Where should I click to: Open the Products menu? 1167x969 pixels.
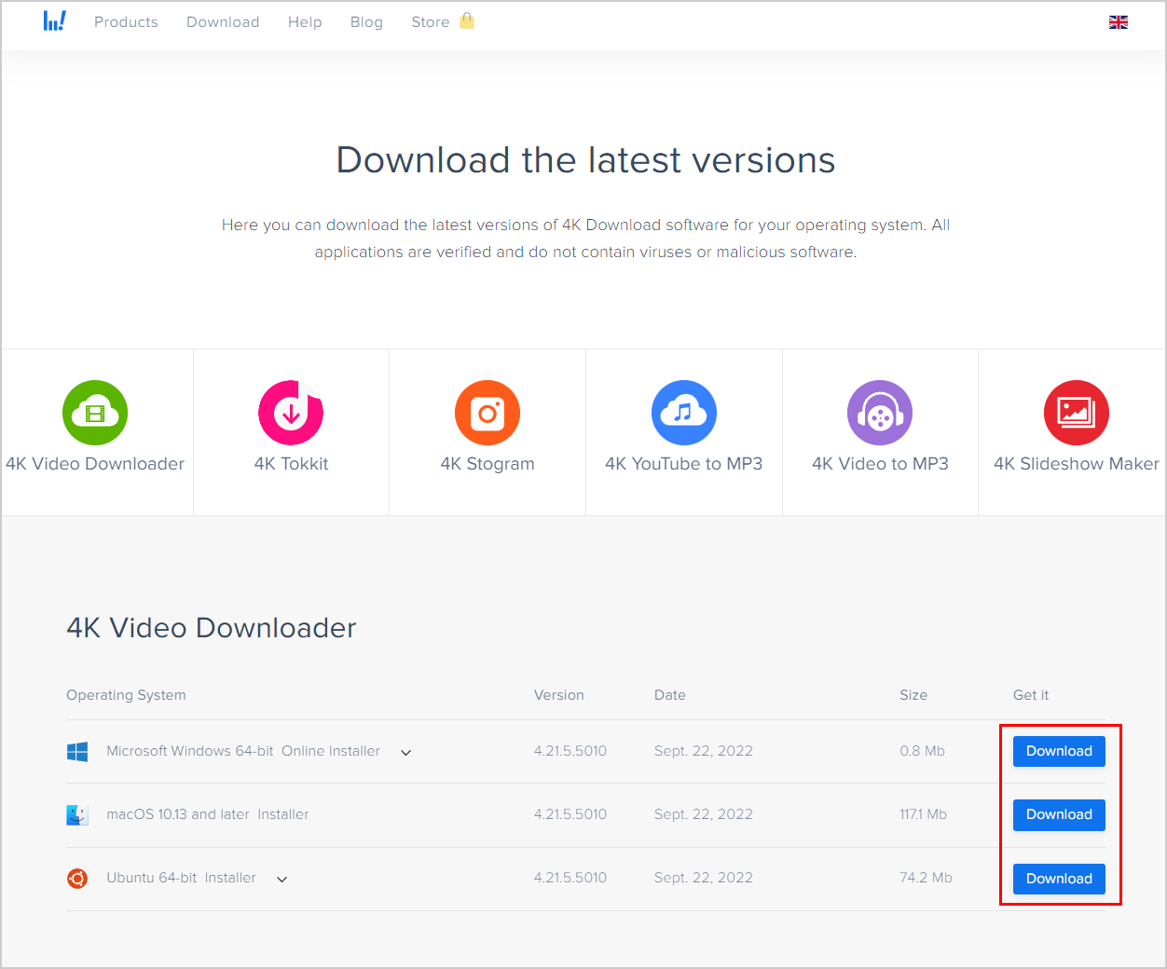126,21
